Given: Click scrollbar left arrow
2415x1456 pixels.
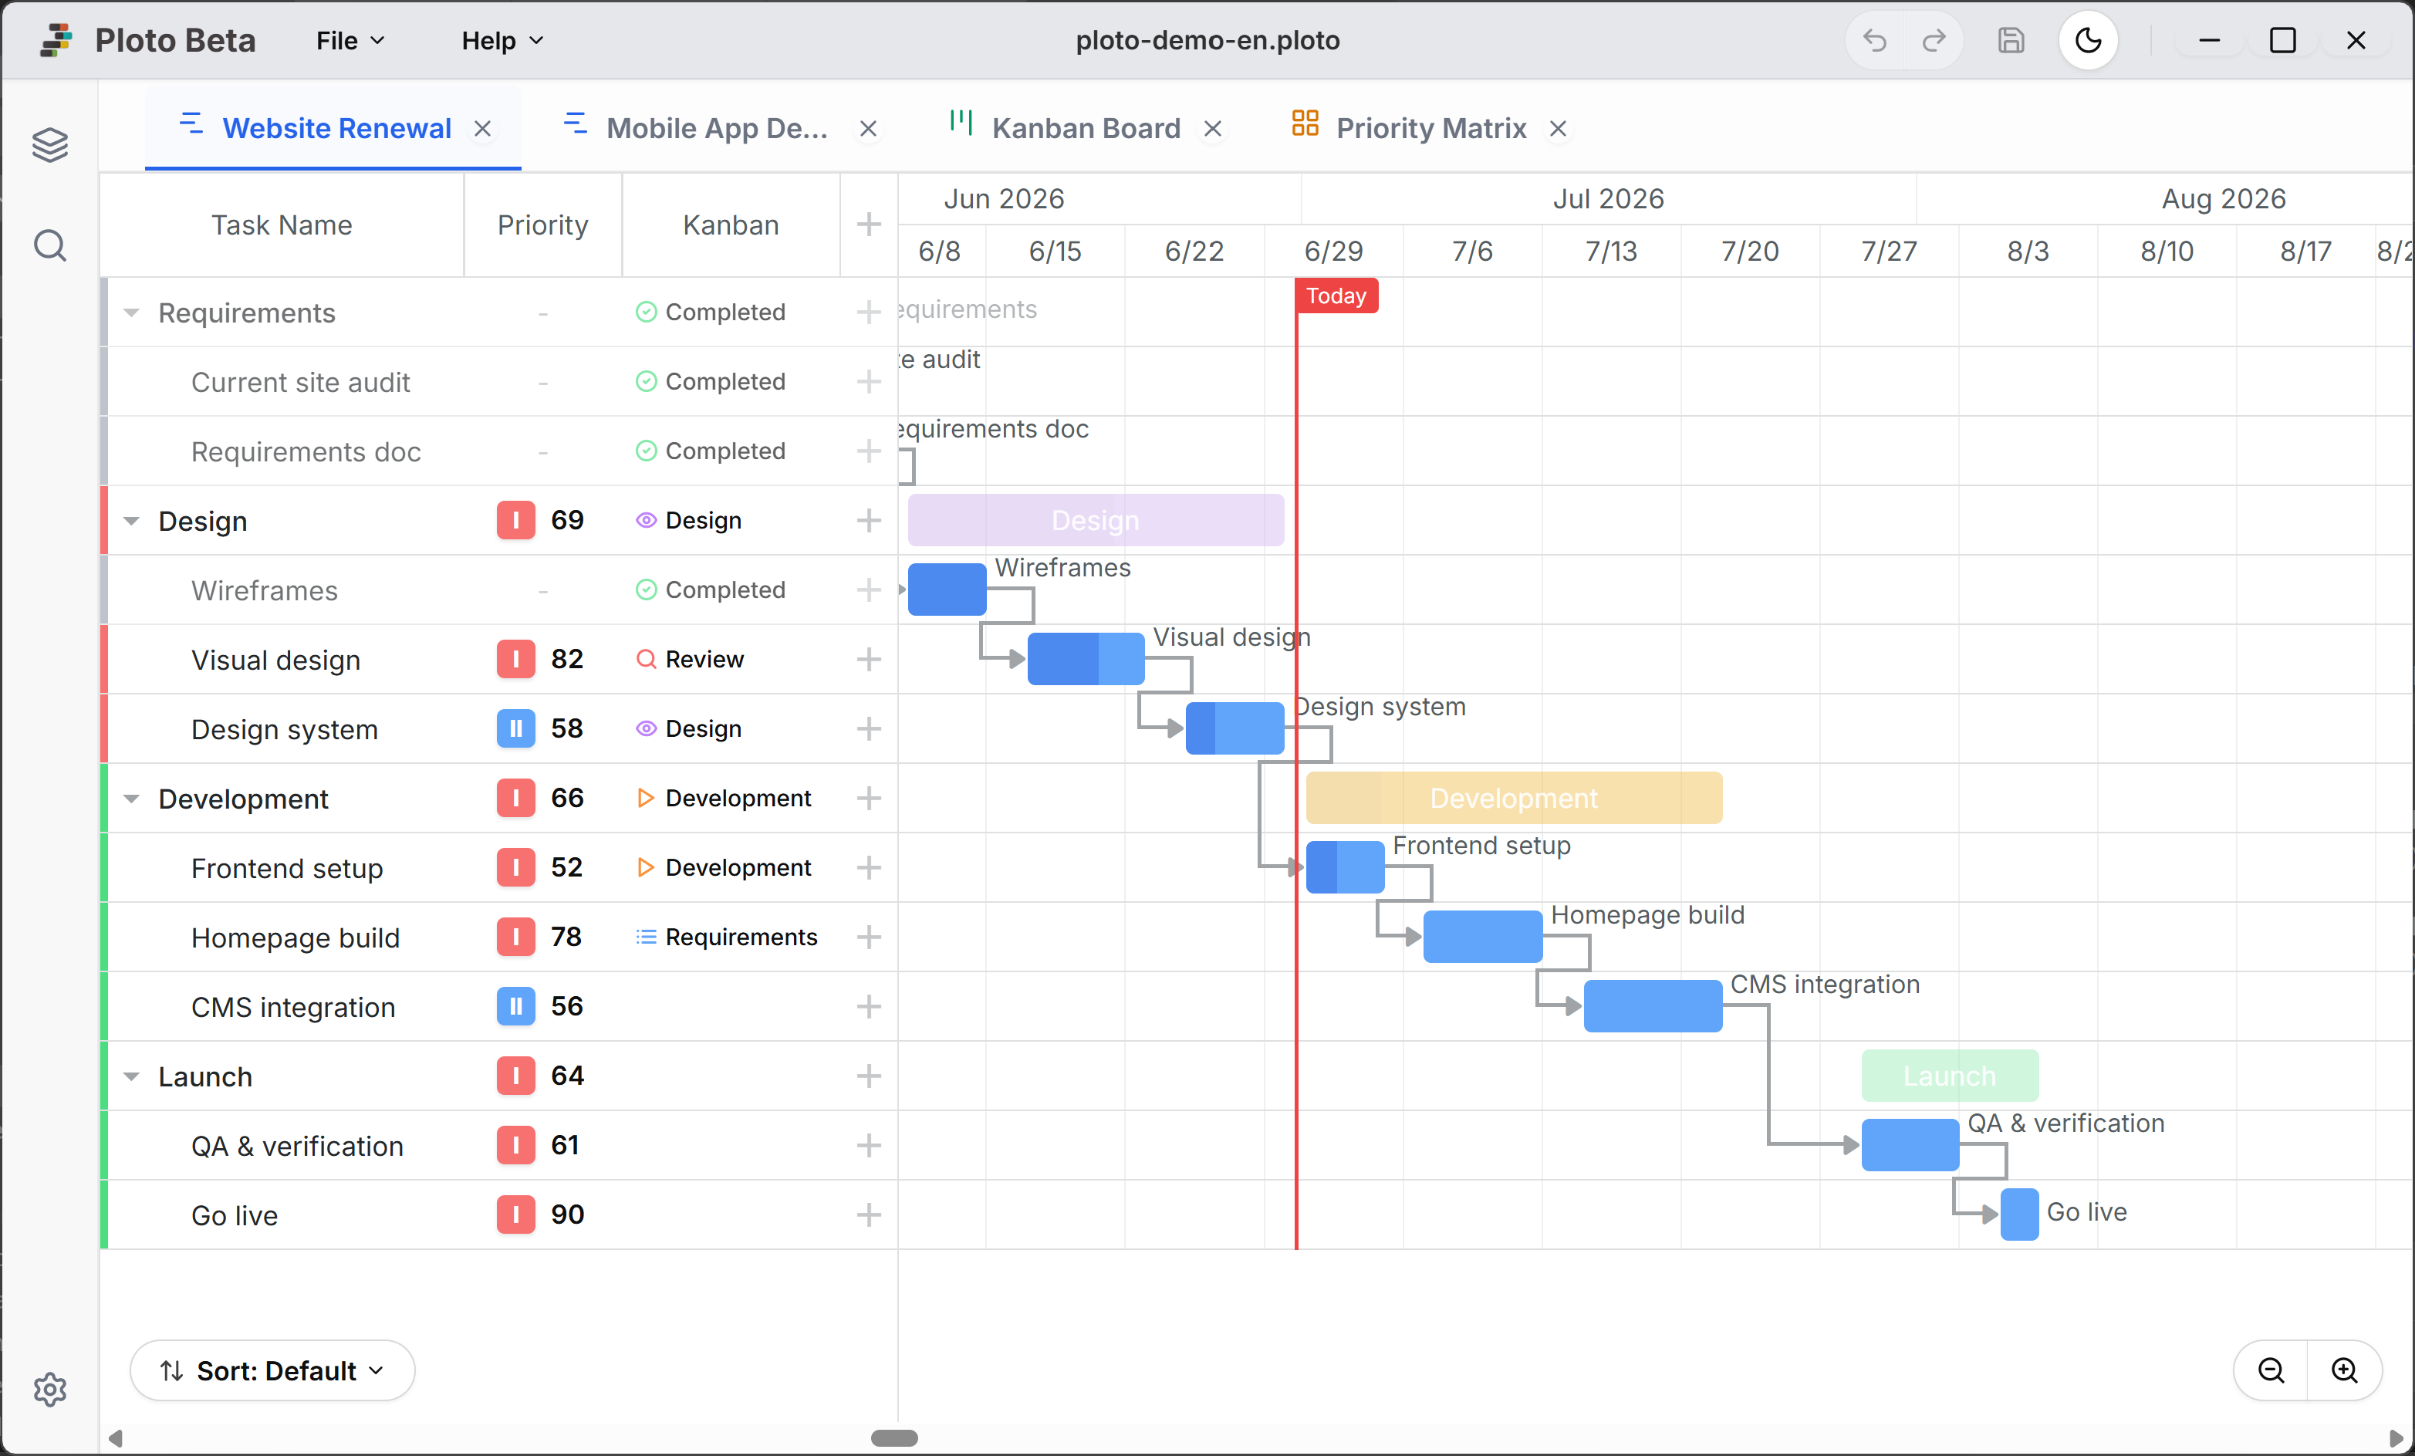Looking at the screenshot, I should pyautogui.click(x=116, y=1437).
